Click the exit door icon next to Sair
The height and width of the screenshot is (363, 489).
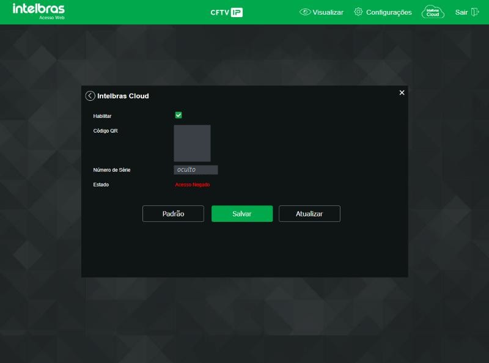click(x=475, y=12)
